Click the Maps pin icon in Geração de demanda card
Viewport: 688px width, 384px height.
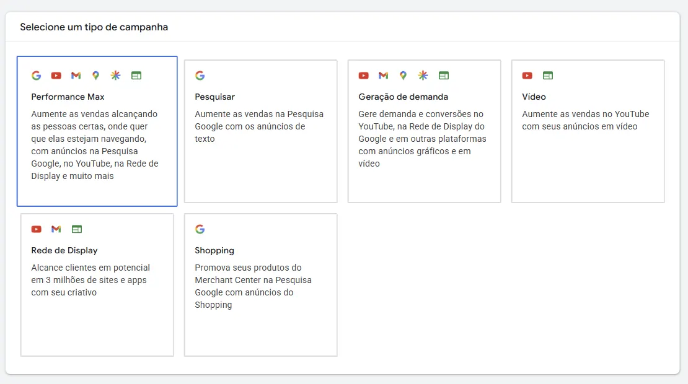[404, 76]
